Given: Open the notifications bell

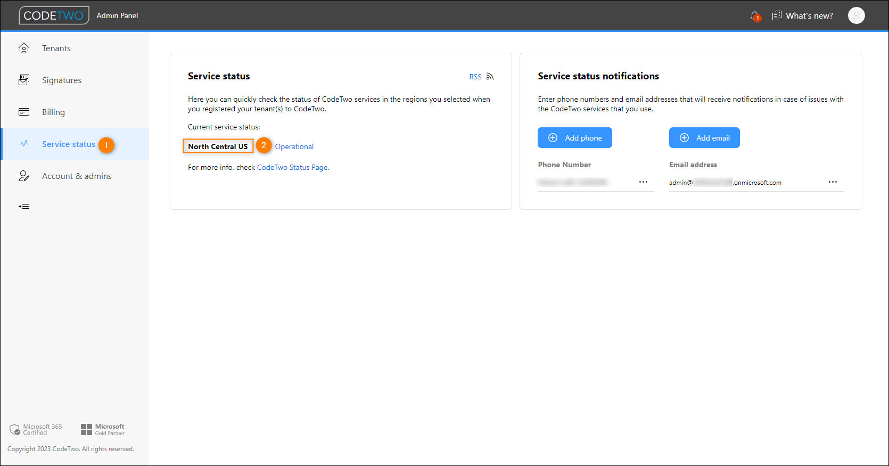Looking at the screenshot, I should (755, 16).
